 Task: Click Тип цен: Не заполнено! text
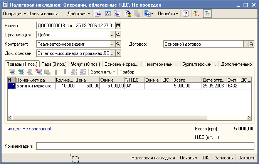click(28, 129)
